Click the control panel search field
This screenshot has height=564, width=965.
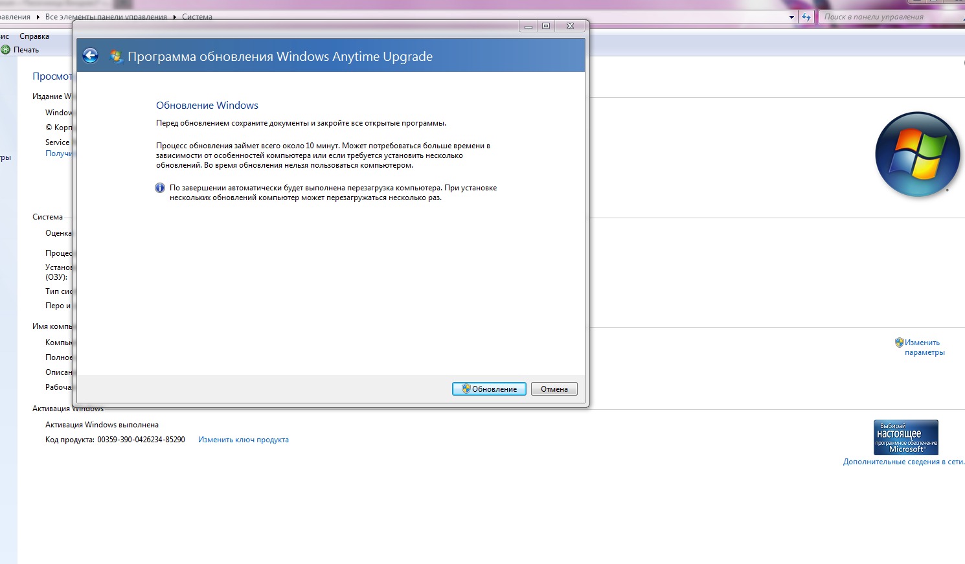coord(892,17)
